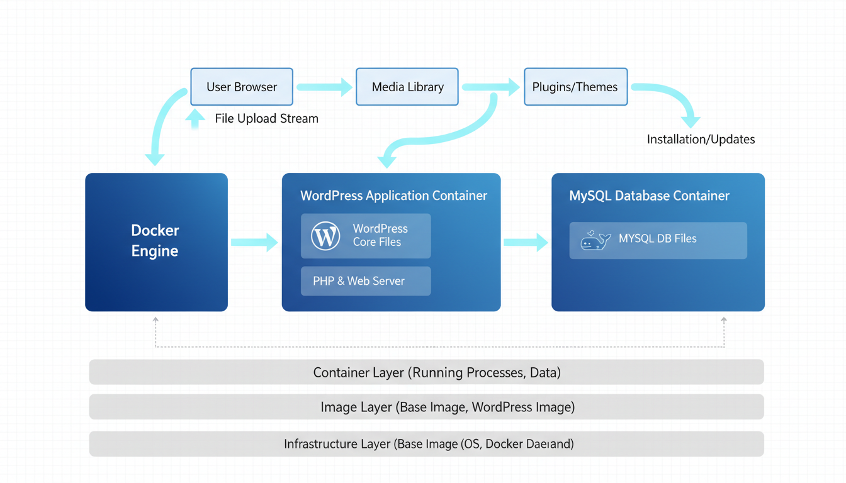846x483 pixels.
Task: Collapse the Docker Engine panel
Action: click(156, 242)
